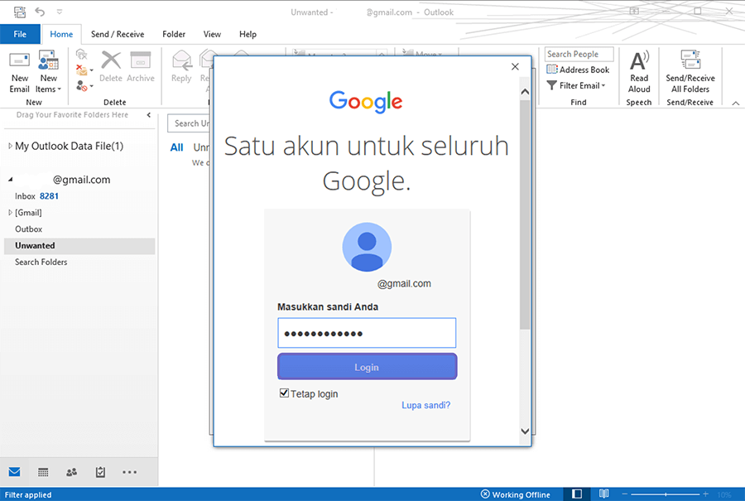Switch to Calendar view

point(43,472)
